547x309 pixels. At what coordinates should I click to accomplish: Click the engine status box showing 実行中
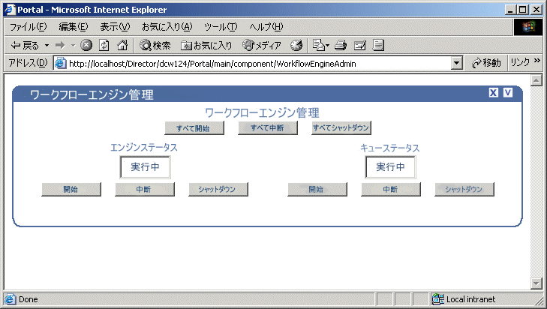click(145, 167)
